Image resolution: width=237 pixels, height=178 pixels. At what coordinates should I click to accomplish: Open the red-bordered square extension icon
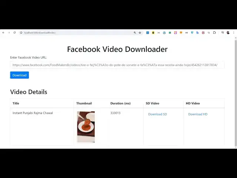point(203,33)
